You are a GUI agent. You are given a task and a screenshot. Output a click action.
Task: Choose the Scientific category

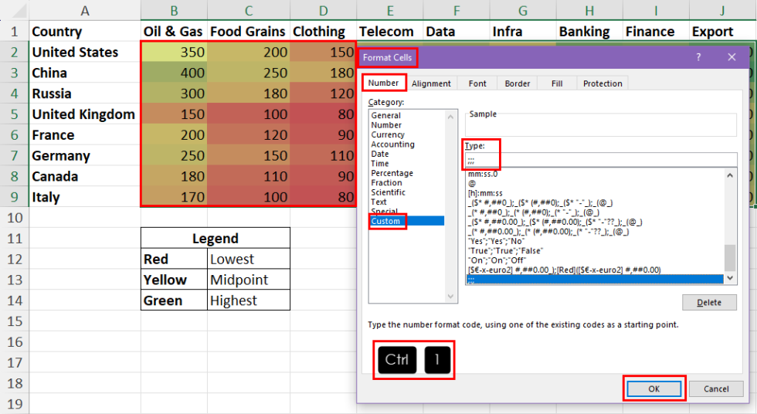(x=388, y=192)
